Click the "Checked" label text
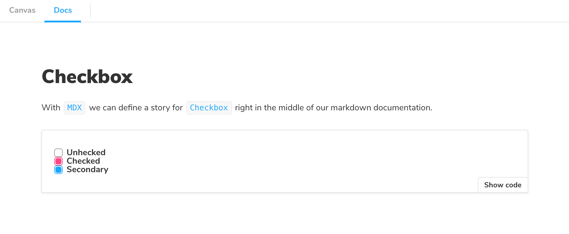Viewport: 569px width, 234px height. point(83,161)
